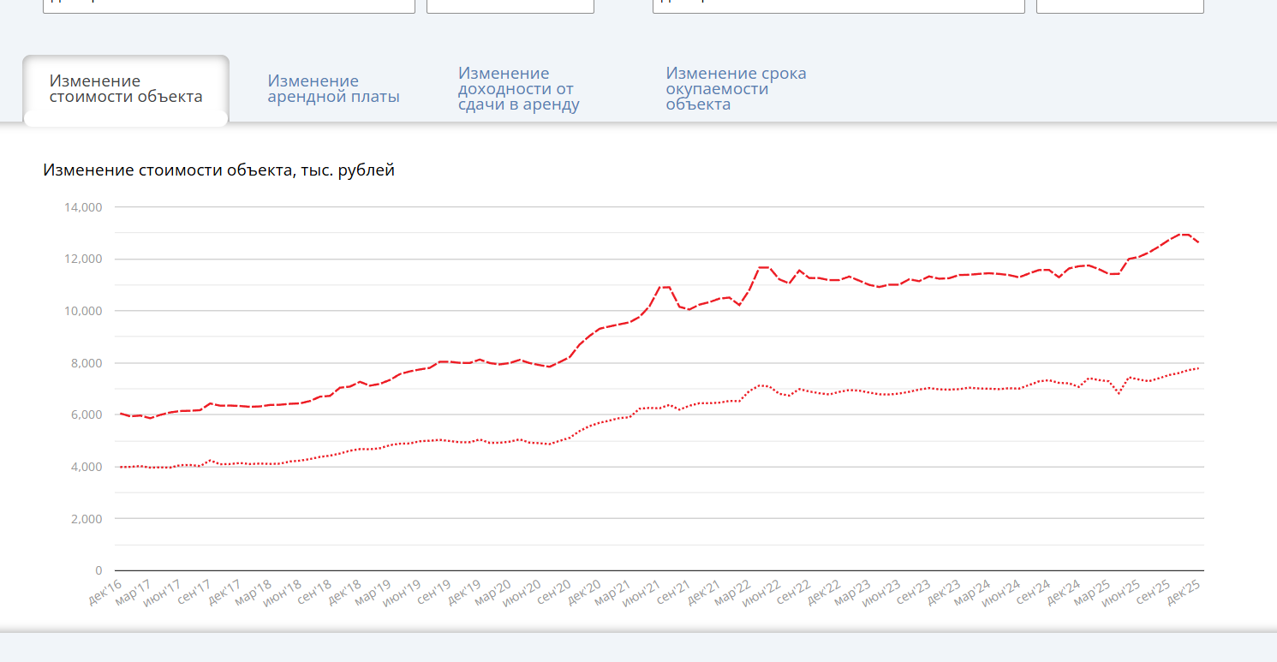Select the 8,000 y-axis gridline label
The image size is (1277, 662).
tap(86, 363)
